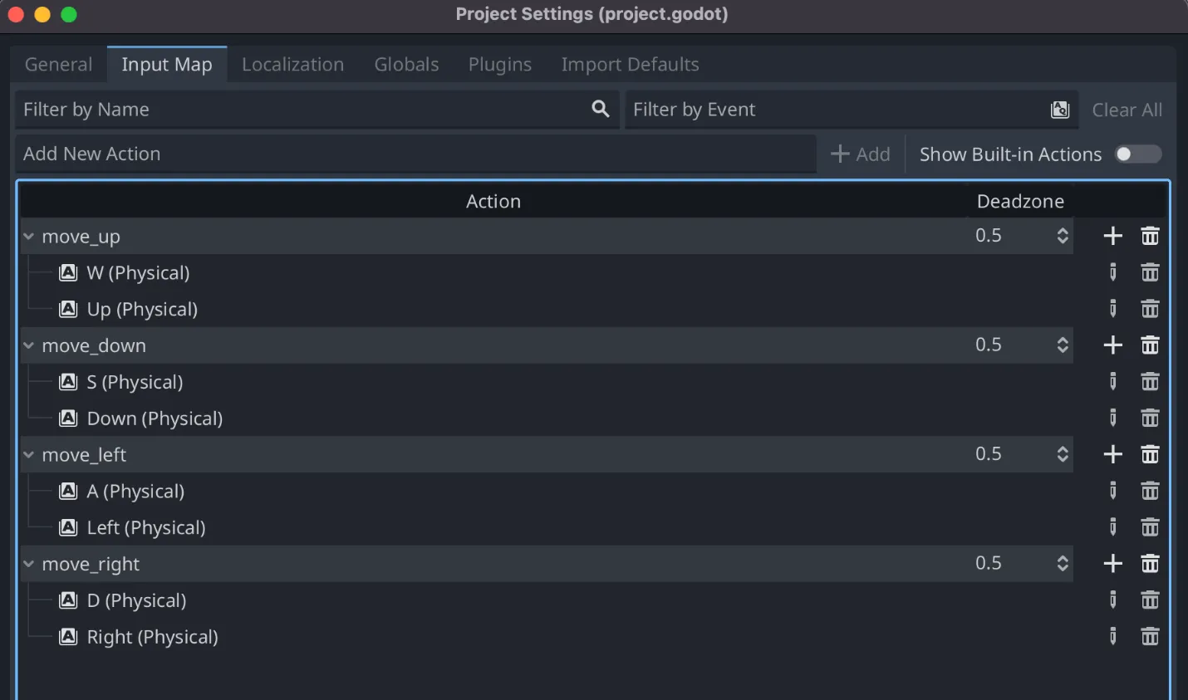This screenshot has height=700, width=1188.
Task: Click the Clear All button
Action: click(1127, 110)
